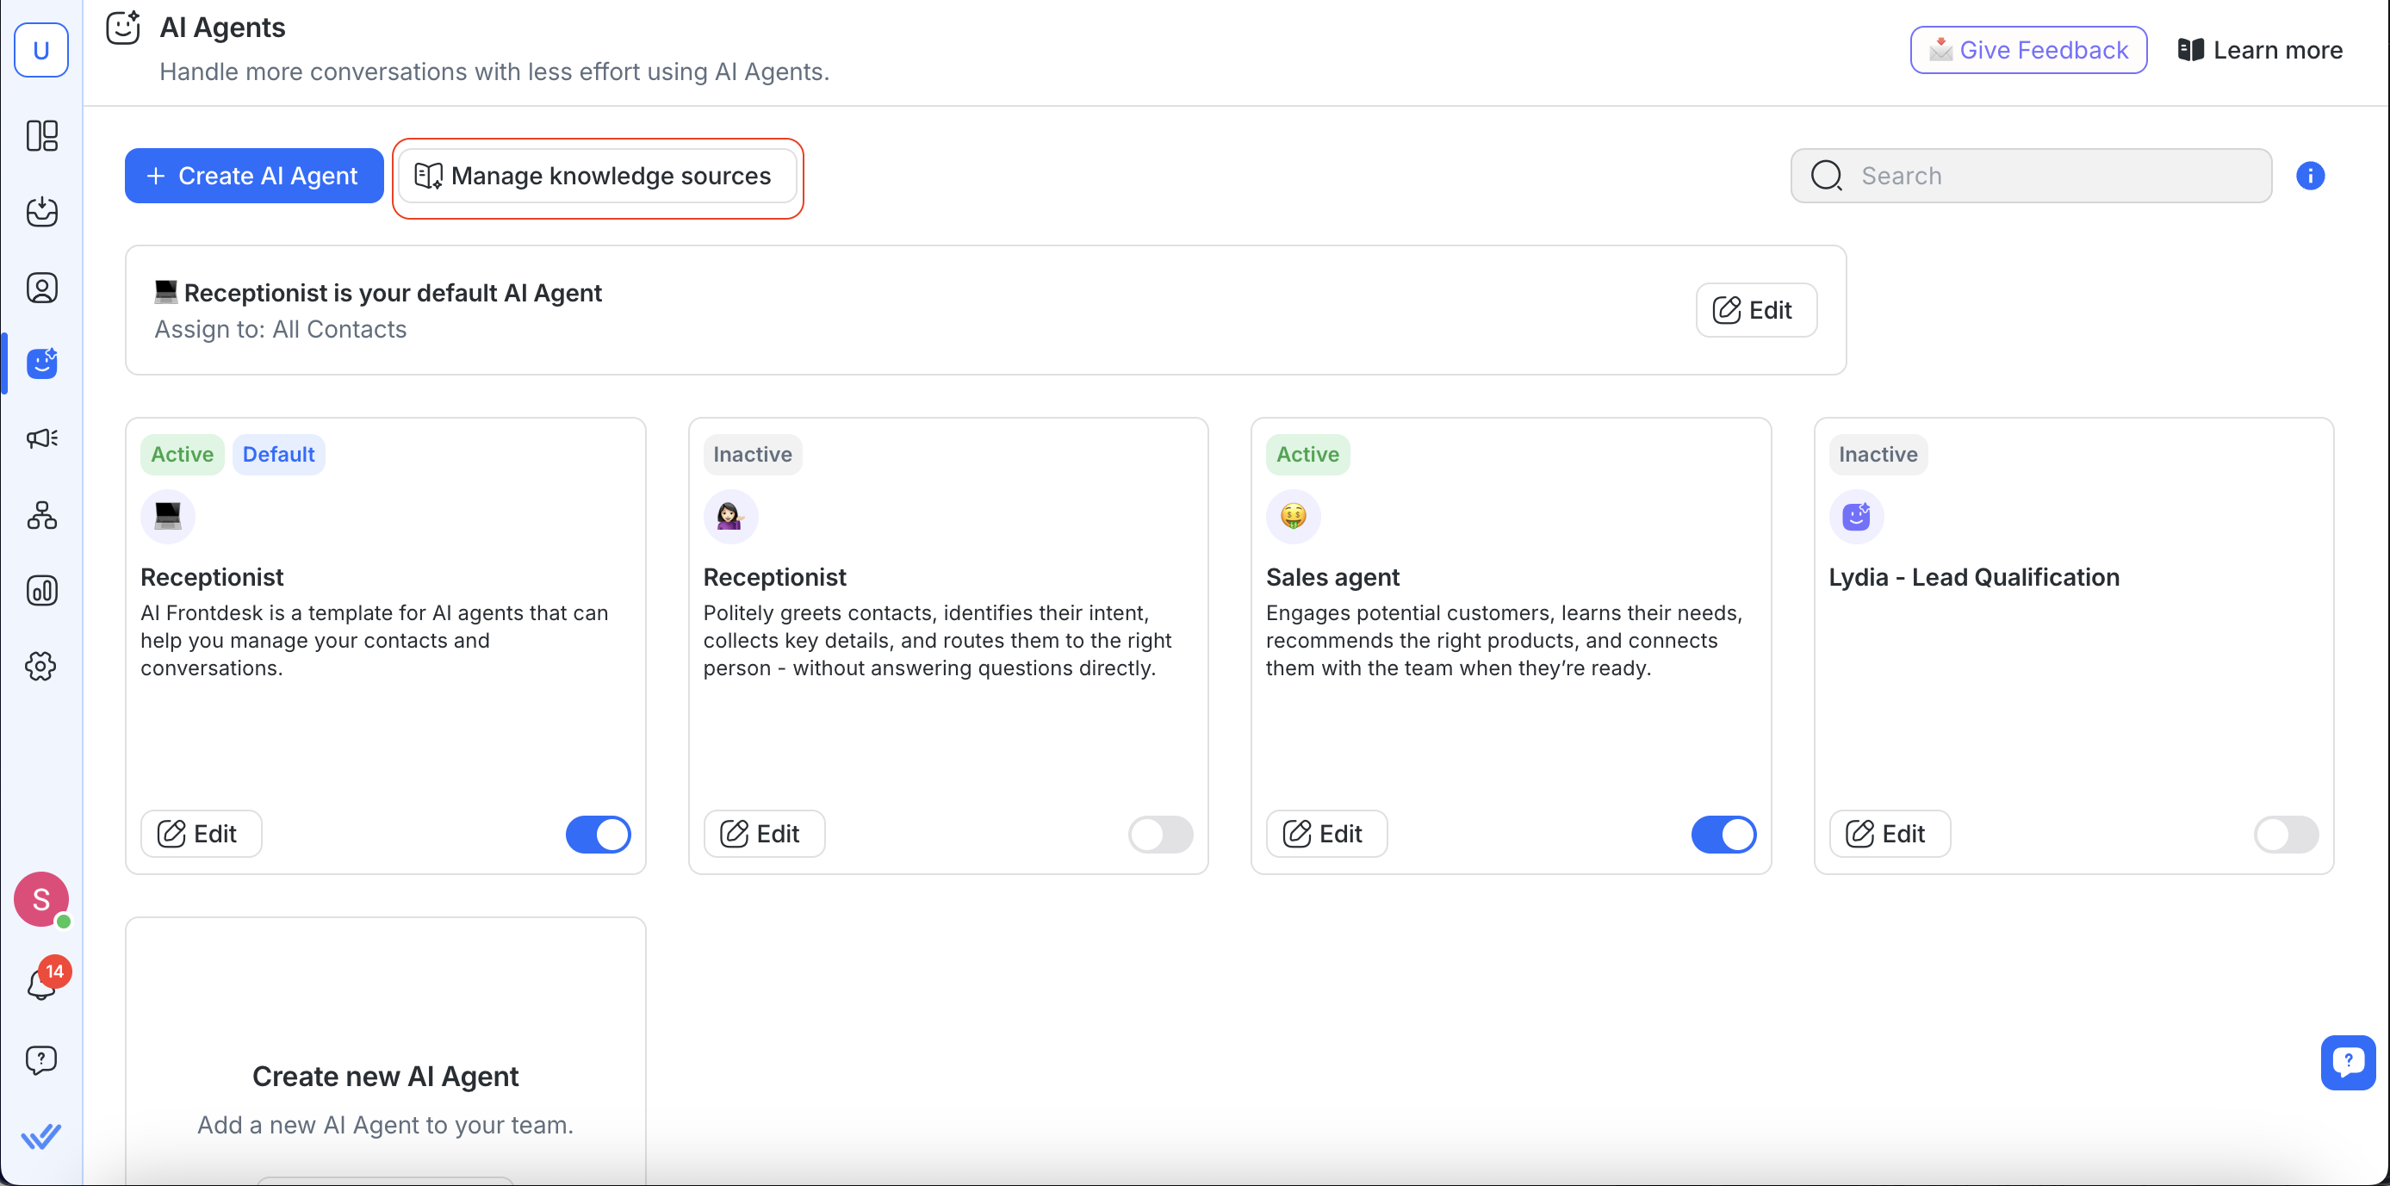Turn off the Sales agent
2390x1186 pixels.
[x=1723, y=835]
